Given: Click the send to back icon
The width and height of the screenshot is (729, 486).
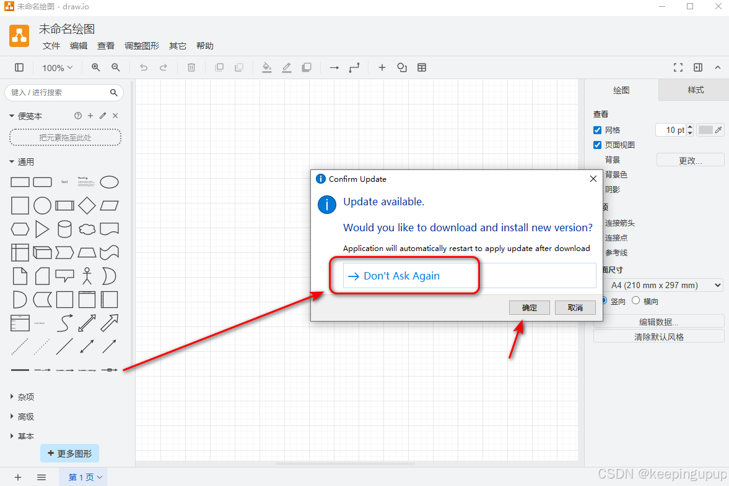Looking at the screenshot, I should click(239, 68).
